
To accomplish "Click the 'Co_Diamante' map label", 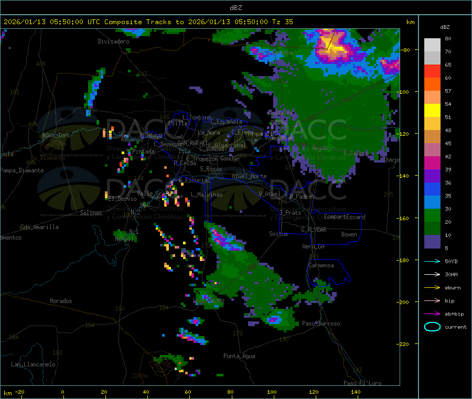I will 48,158.
